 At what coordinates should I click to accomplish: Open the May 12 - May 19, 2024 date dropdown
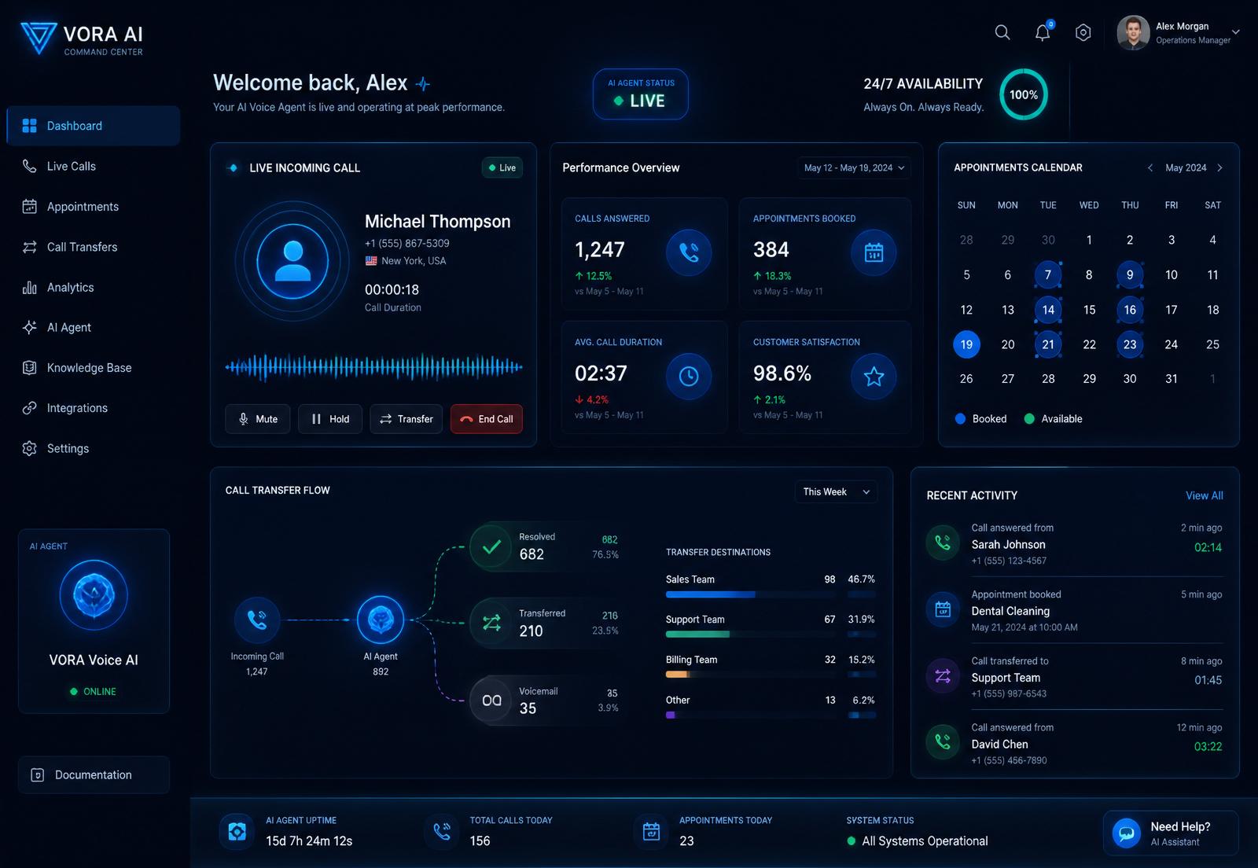click(x=854, y=167)
